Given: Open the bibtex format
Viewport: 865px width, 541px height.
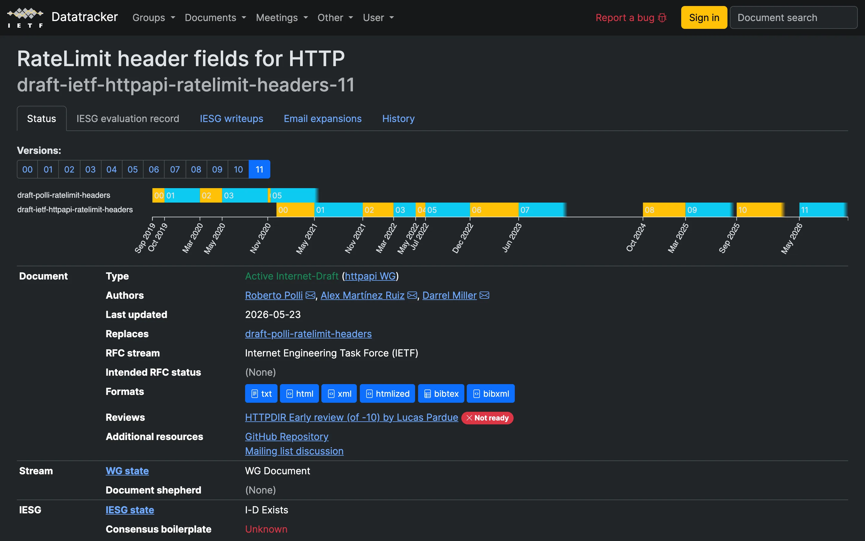Looking at the screenshot, I should click(x=441, y=394).
